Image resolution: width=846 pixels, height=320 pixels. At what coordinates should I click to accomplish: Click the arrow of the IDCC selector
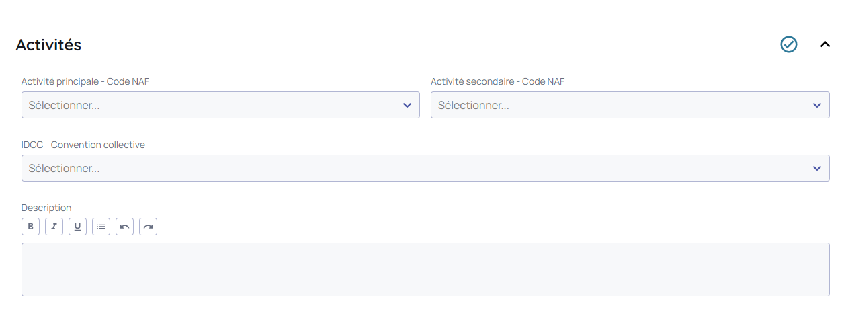[816, 168]
